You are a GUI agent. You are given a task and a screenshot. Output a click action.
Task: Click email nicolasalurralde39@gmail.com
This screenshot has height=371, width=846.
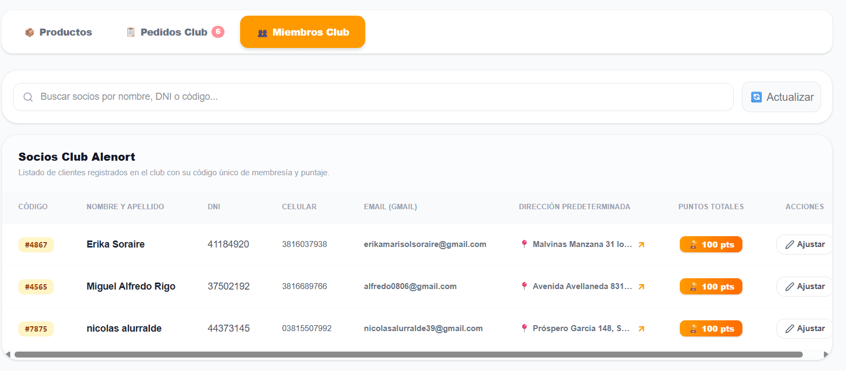[423, 328]
